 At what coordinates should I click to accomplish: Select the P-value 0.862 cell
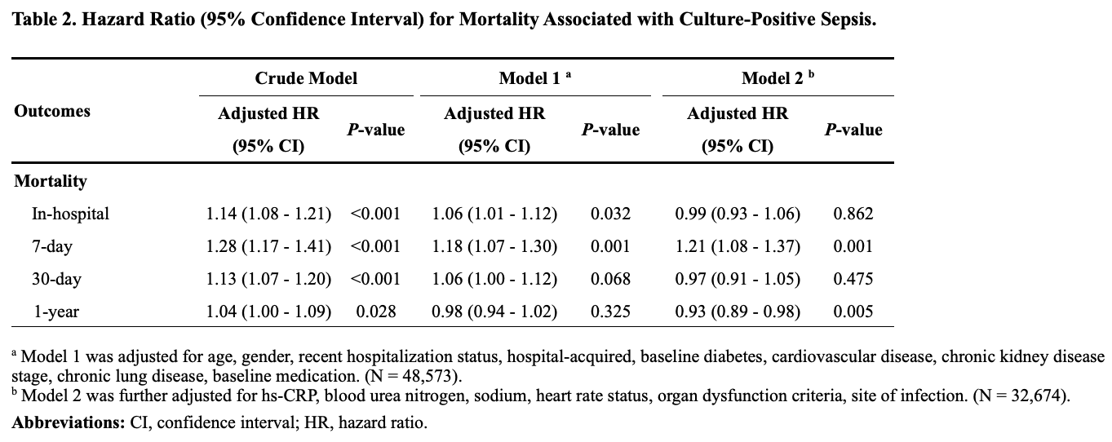coord(853,214)
